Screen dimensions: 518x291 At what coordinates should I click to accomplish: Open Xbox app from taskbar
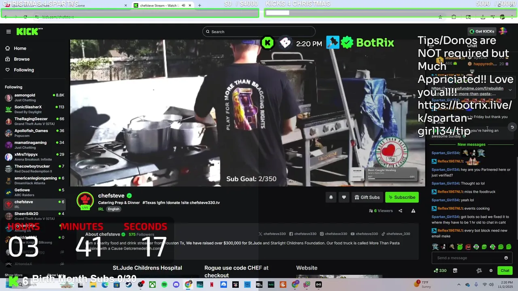pyautogui.click(x=152, y=285)
